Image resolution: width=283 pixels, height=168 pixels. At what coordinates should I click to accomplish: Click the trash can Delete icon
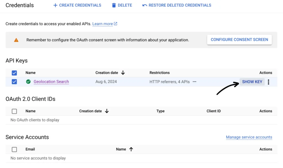point(114,5)
